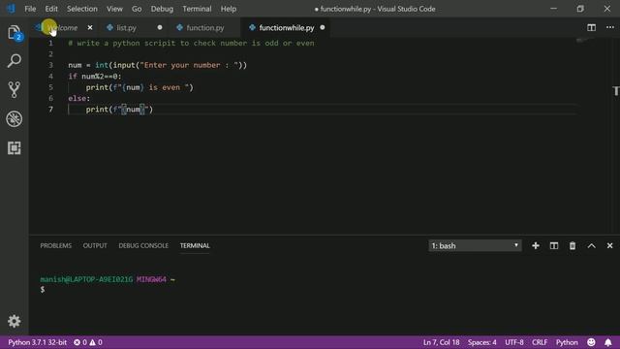
Task: Open the feedback smiley in status bar
Action: pos(591,342)
